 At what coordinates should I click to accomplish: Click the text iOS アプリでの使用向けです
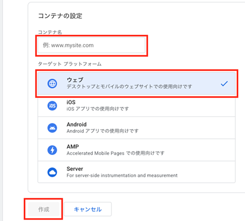click(98, 109)
